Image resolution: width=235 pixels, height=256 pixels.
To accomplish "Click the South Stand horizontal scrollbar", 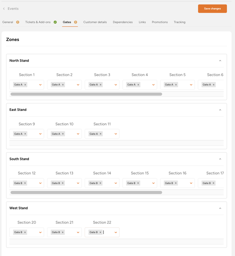I will click(86, 193).
